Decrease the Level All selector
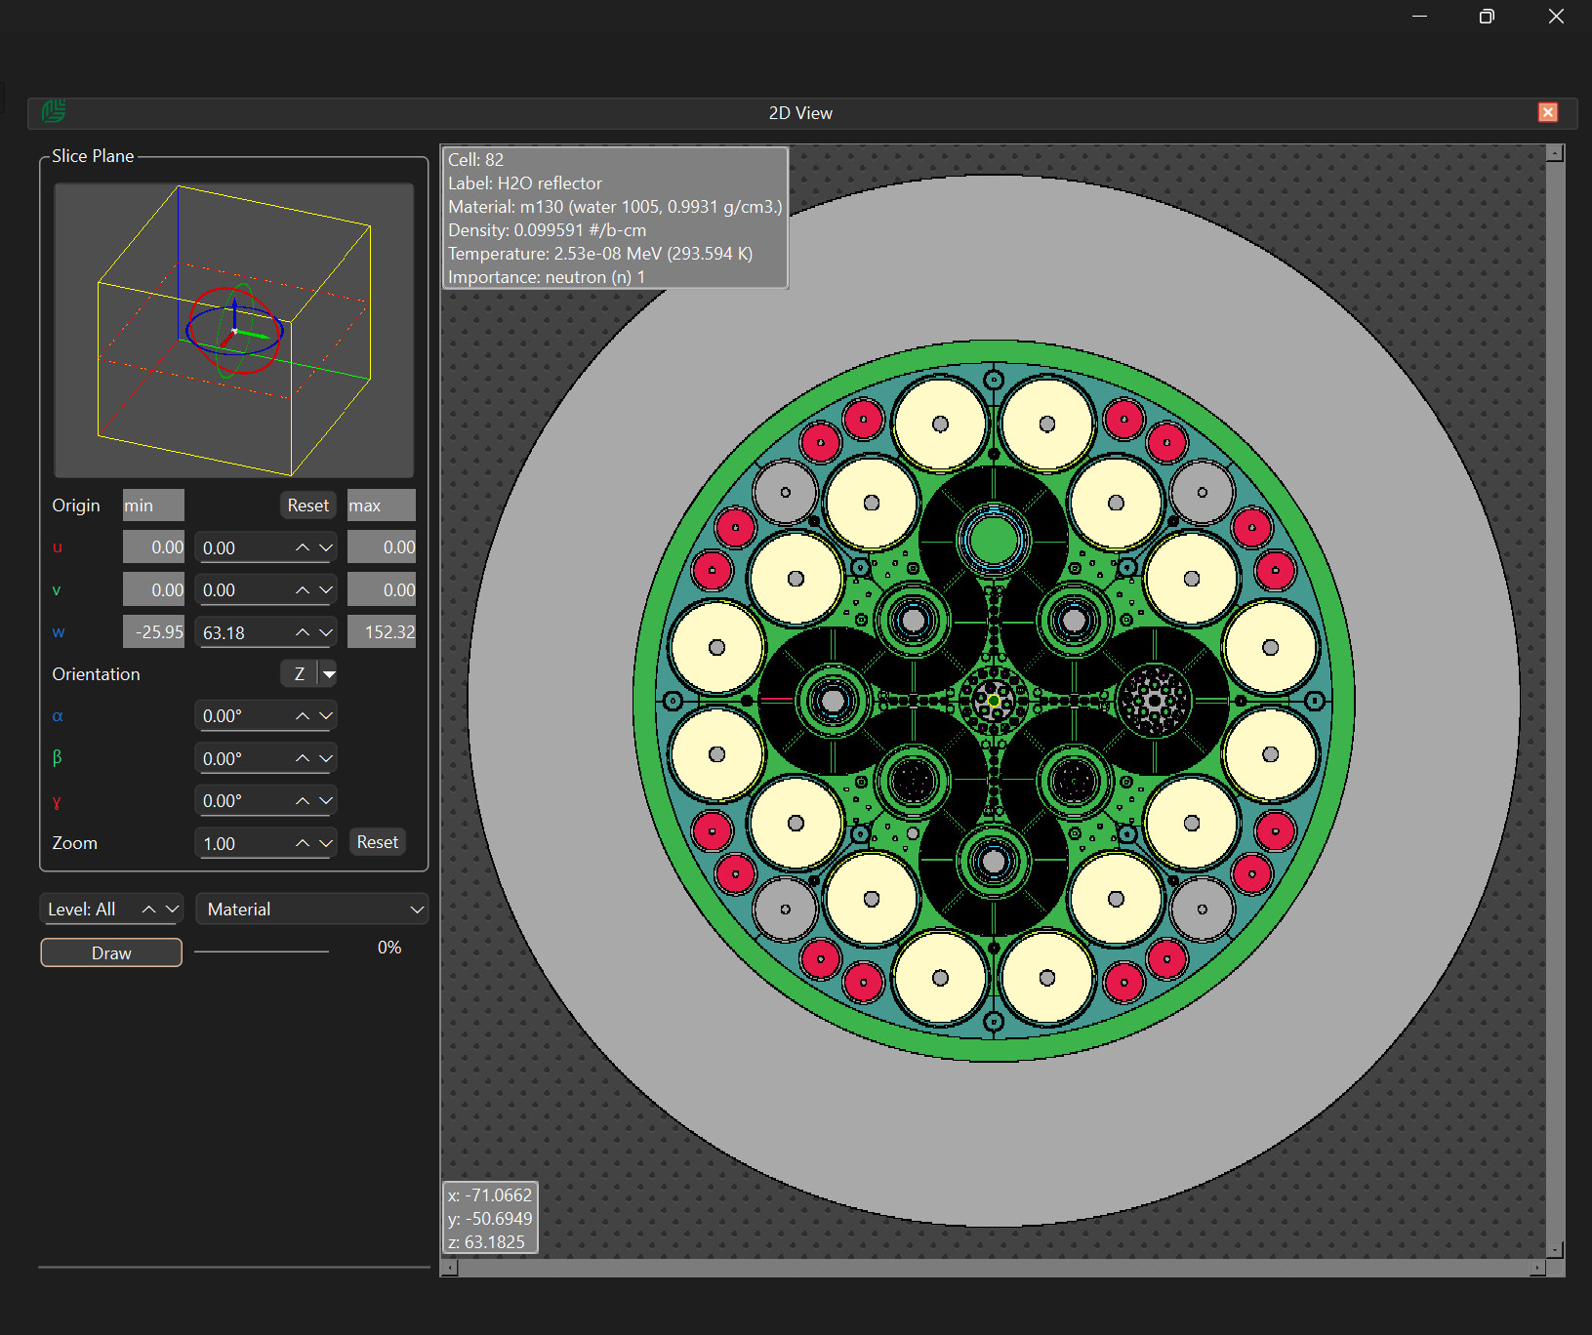This screenshot has height=1335, width=1592. [x=172, y=909]
